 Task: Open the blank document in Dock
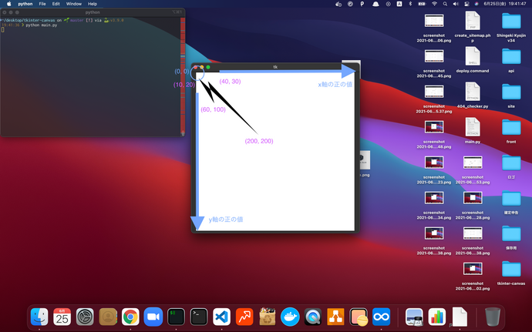click(460, 317)
